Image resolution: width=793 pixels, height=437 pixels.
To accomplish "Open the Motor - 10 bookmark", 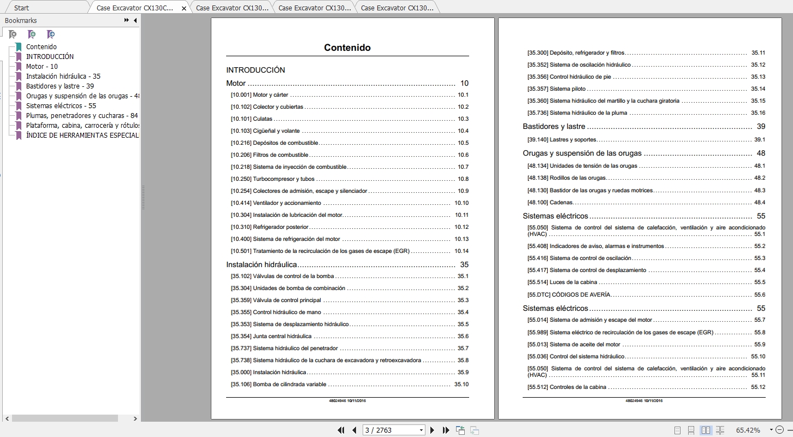I will click(x=42, y=67).
